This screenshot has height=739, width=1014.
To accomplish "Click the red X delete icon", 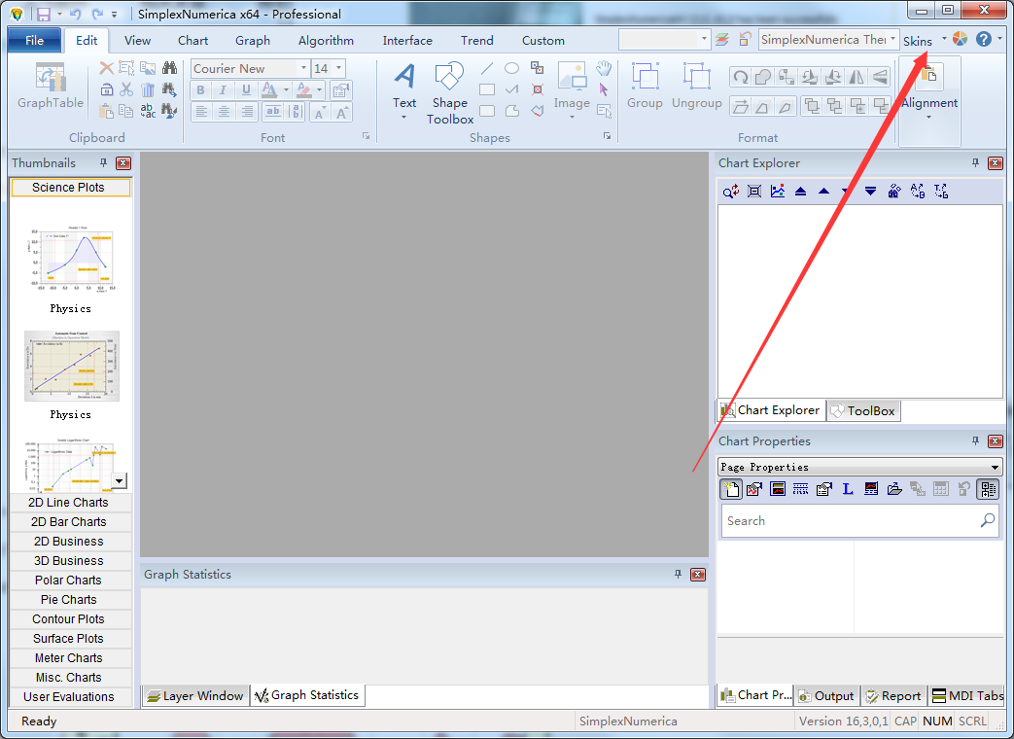I will [x=107, y=68].
